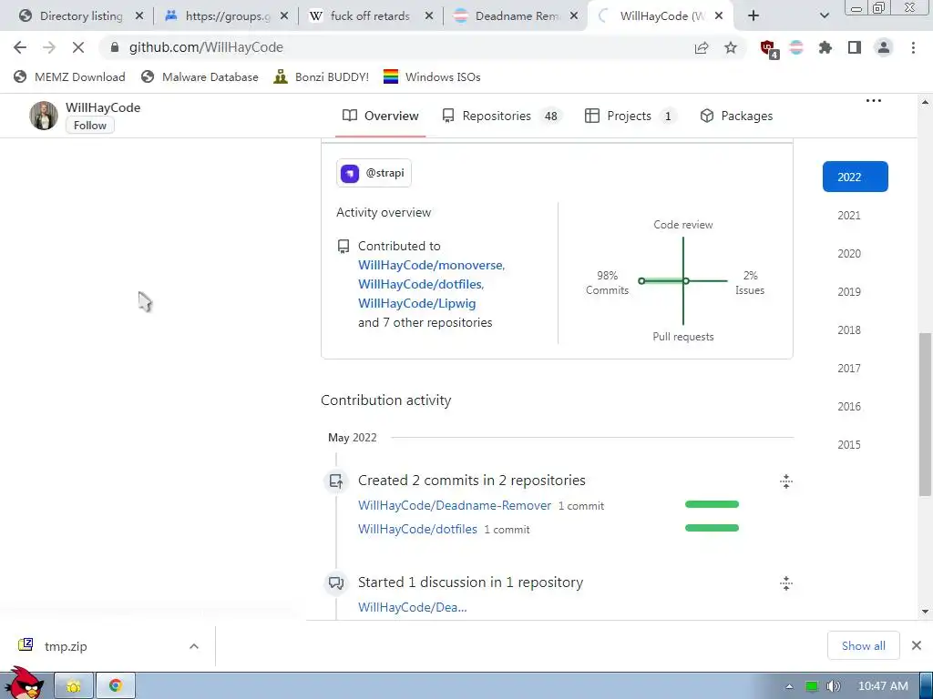Screen dimensions: 933x699
Task: Click the green network monitor tray icon
Action: click(812, 686)
